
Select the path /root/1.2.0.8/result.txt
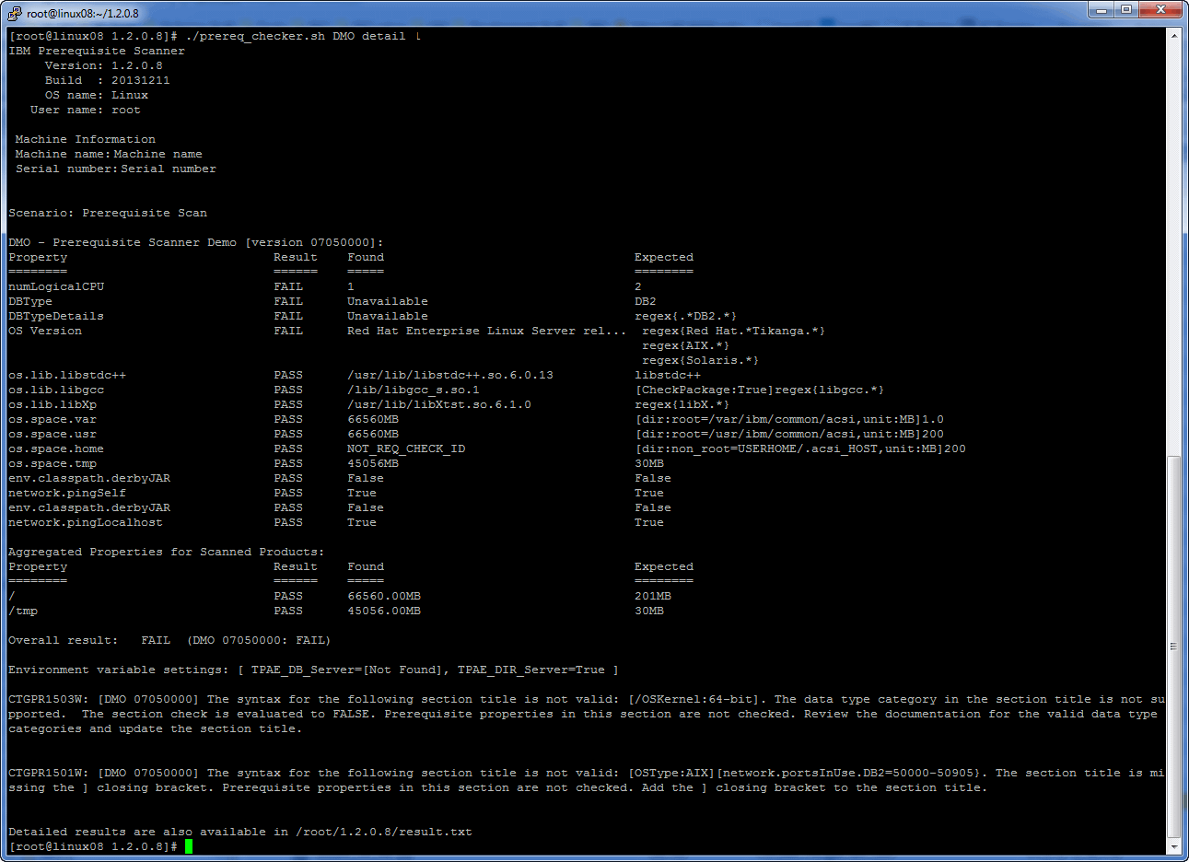coord(383,831)
